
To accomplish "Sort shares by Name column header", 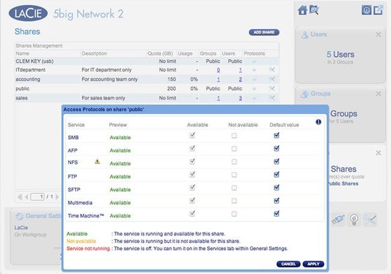I will click(x=23, y=53).
